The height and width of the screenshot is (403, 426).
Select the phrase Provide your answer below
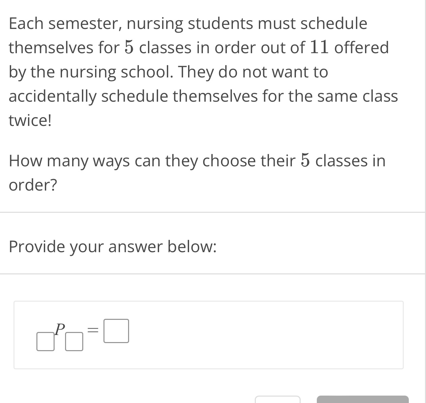tap(113, 246)
